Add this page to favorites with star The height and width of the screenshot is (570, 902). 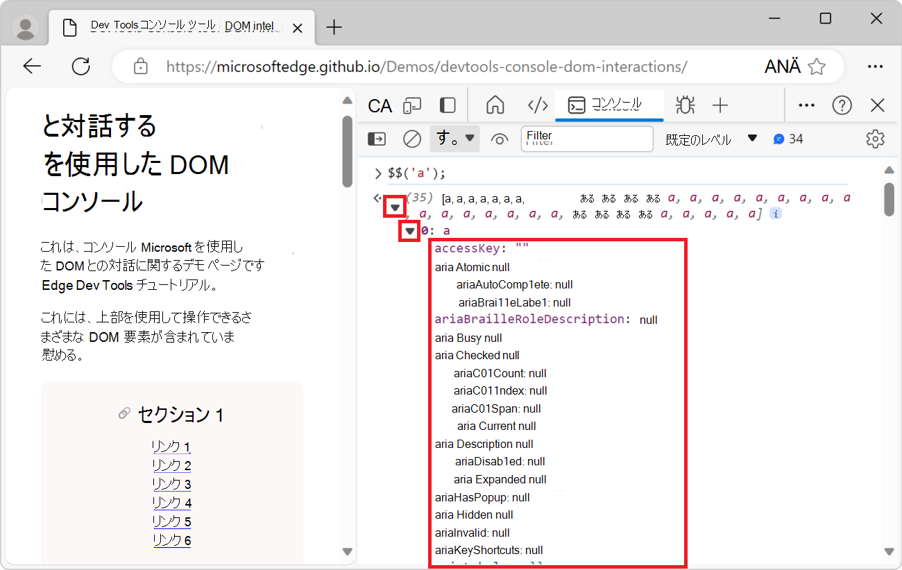[x=817, y=67]
